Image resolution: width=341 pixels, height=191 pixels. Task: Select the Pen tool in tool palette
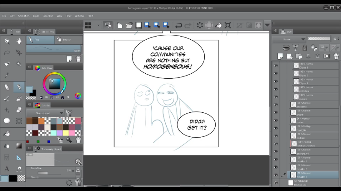tap(19, 87)
